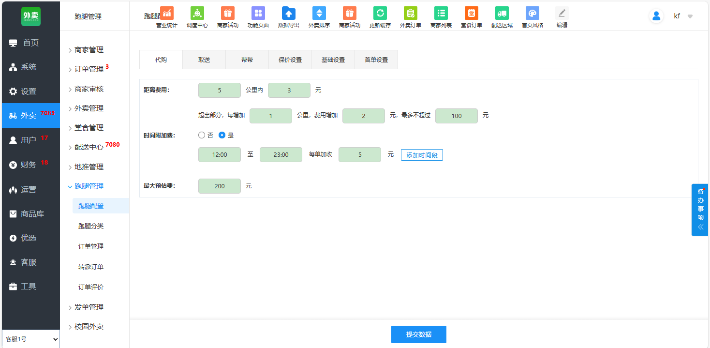Image resolution: width=710 pixels, height=348 pixels.
Task: Select 否 for 时间附加费
Action: 202,136
